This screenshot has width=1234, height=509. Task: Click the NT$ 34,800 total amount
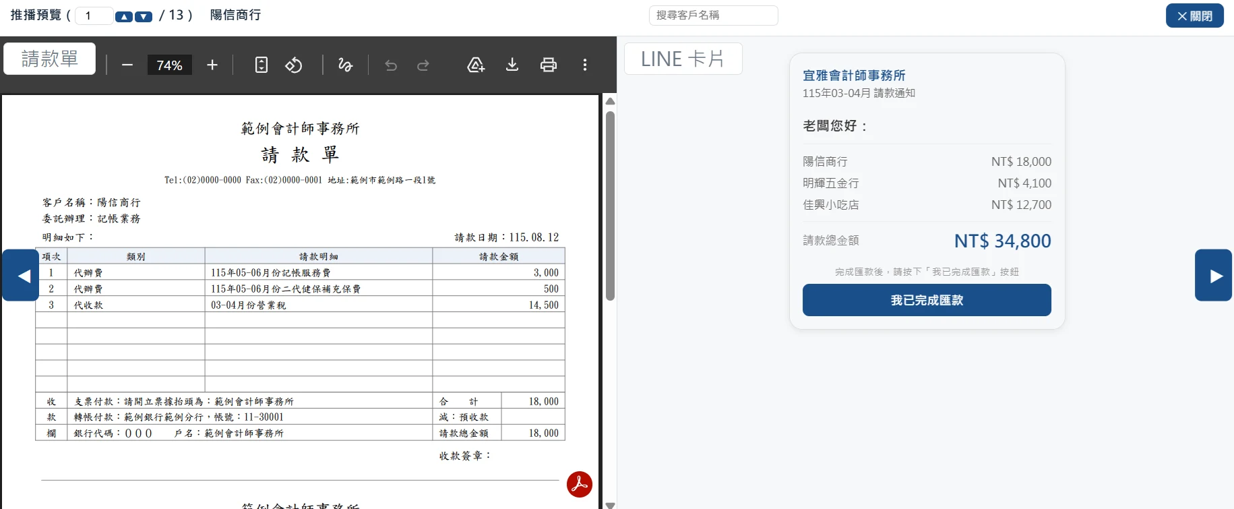point(1002,241)
